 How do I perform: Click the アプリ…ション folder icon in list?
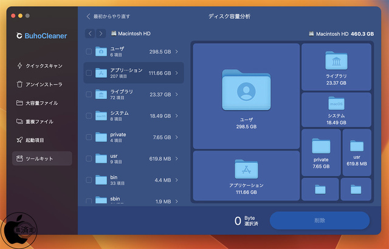102,73
